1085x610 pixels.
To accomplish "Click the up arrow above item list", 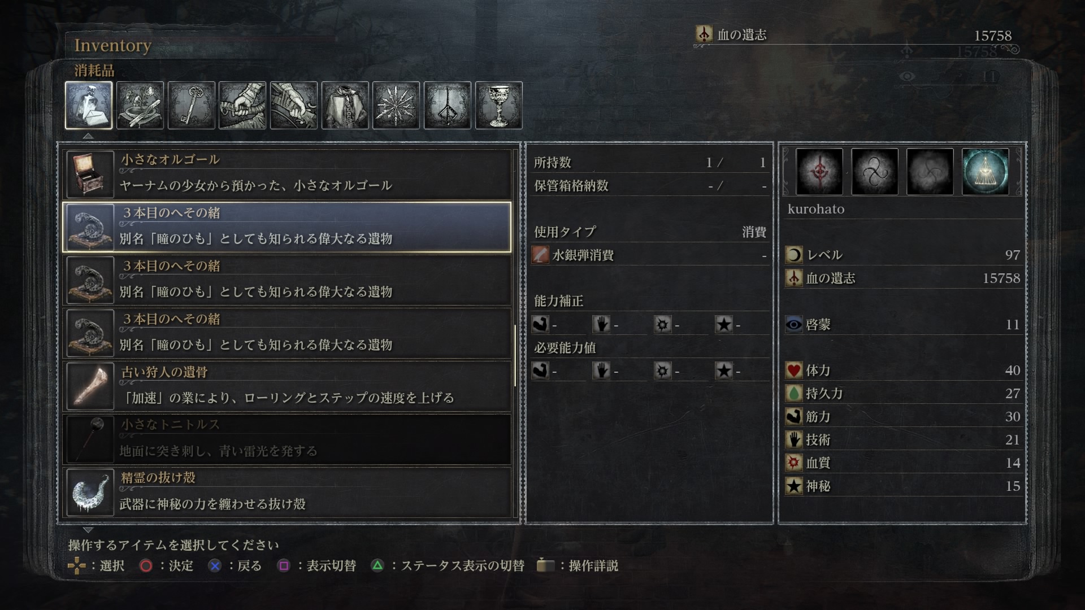I will click(88, 136).
